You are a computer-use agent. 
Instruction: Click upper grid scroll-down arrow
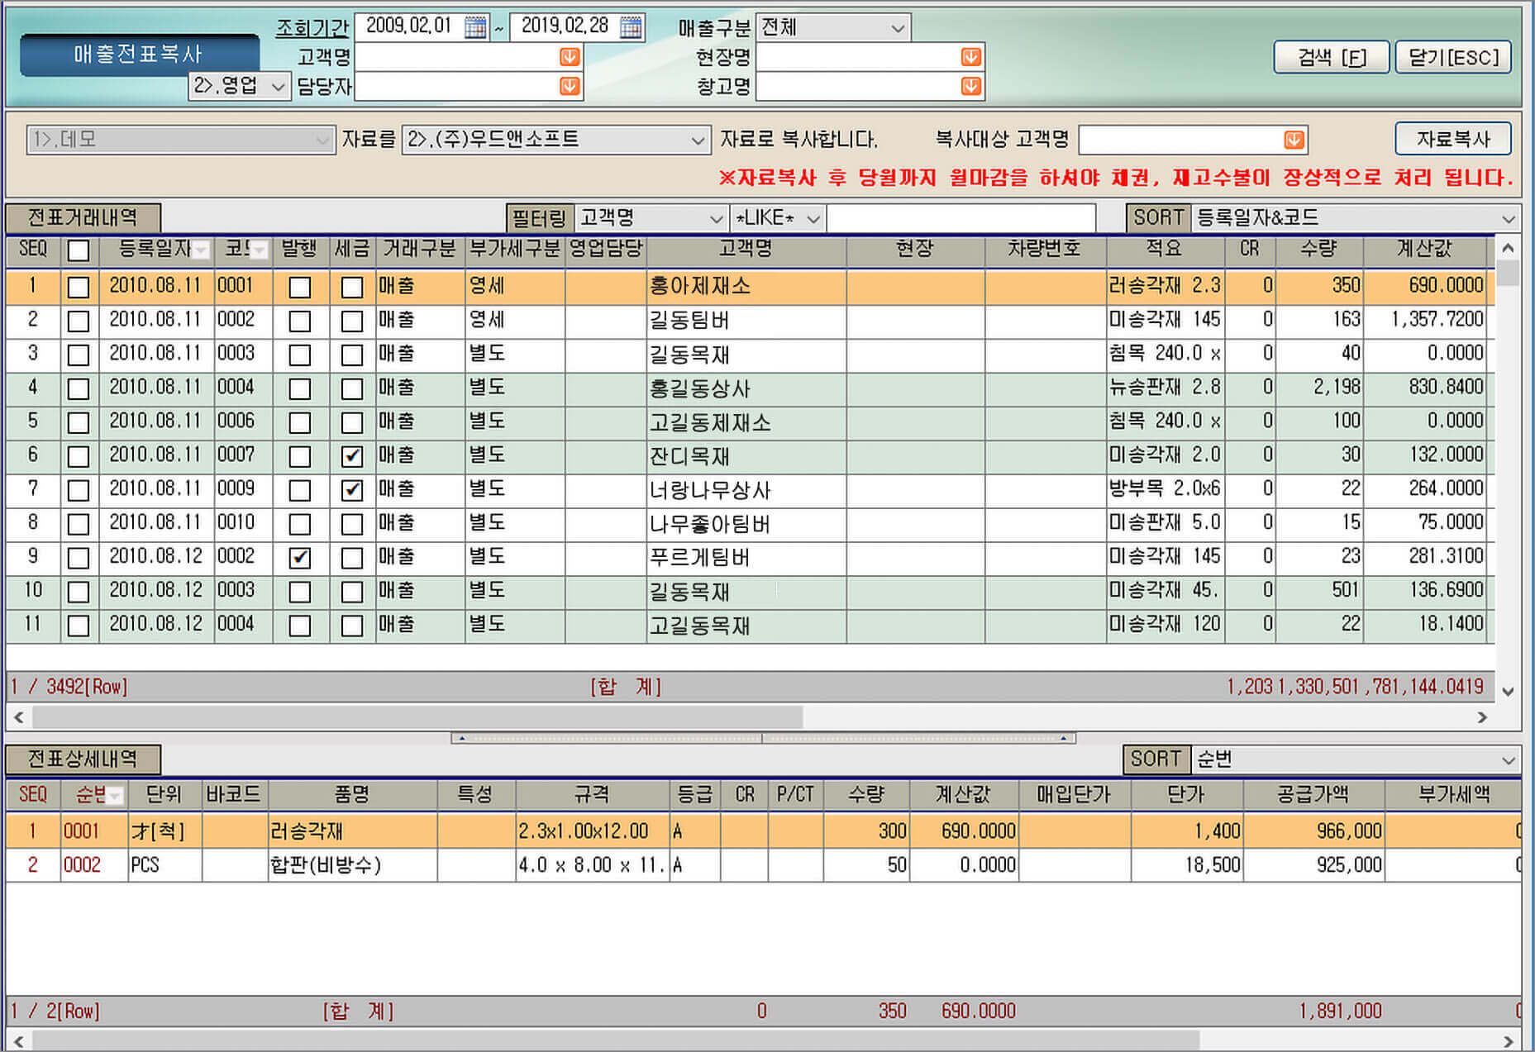pos(1508,692)
